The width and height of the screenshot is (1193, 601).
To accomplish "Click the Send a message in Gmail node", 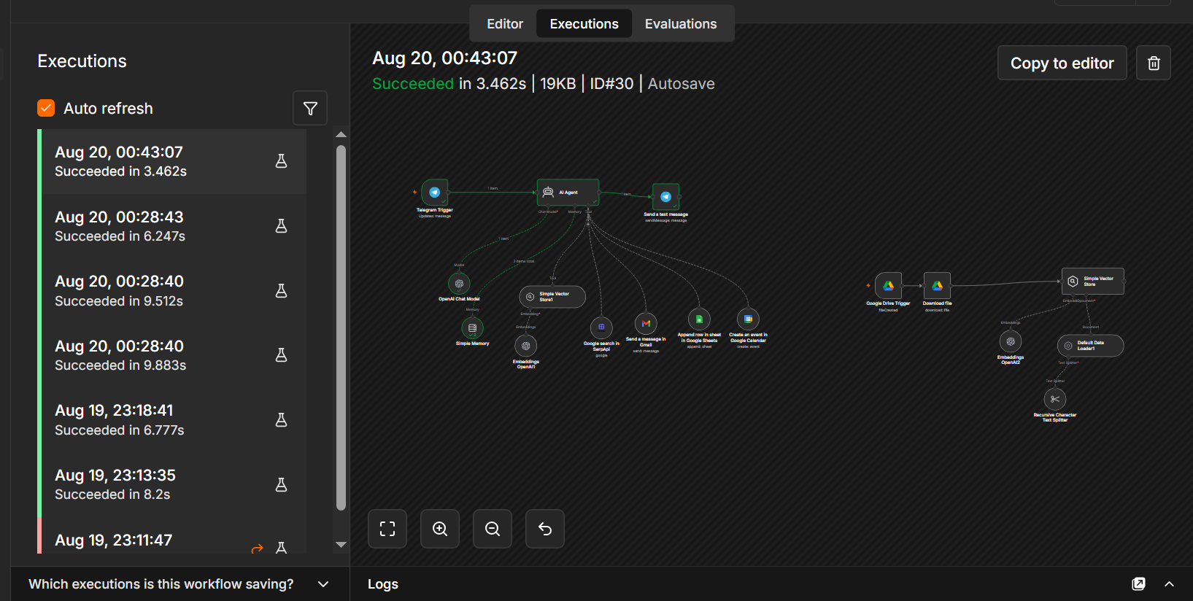I will pyautogui.click(x=646, y=323).
